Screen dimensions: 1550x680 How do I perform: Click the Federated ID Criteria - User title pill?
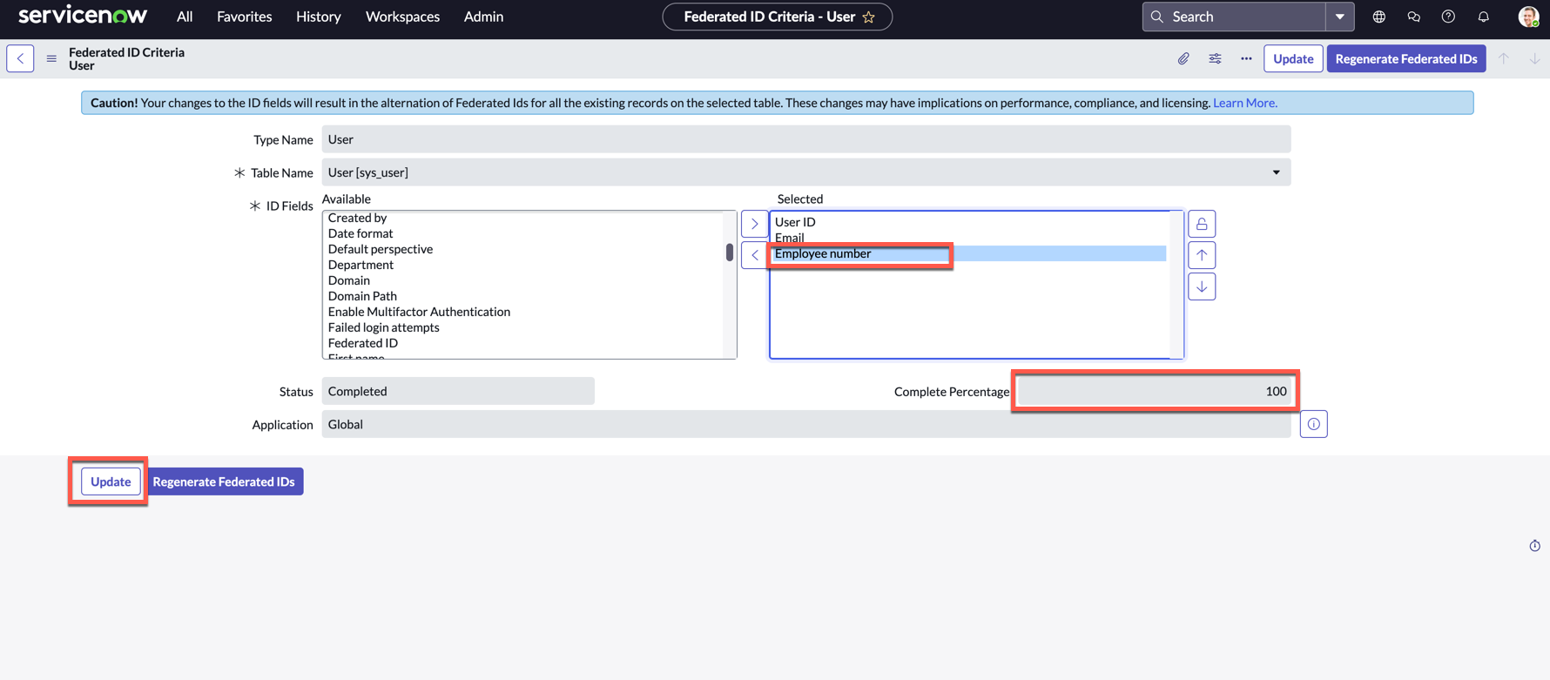pos(777,17)
